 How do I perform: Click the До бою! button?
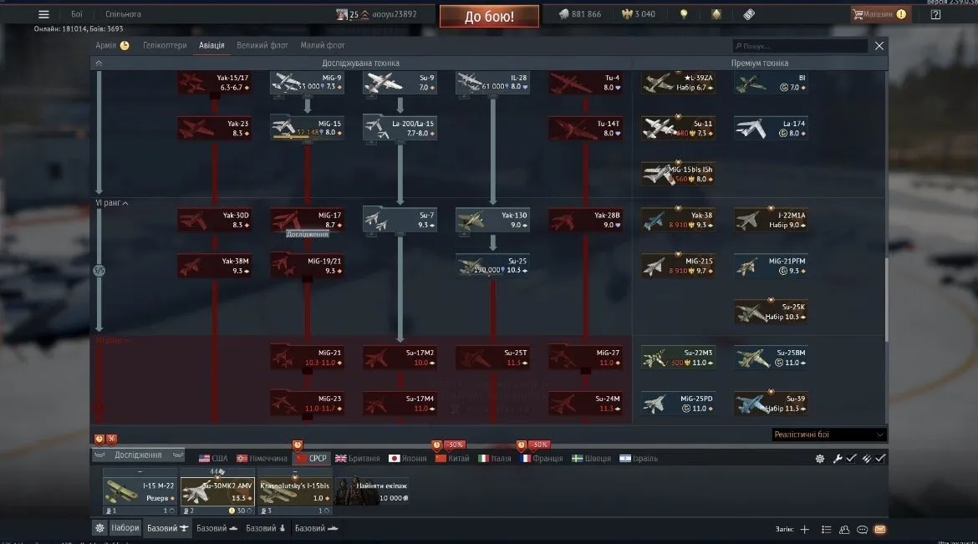pyautogui.click(x=489, y=16)
